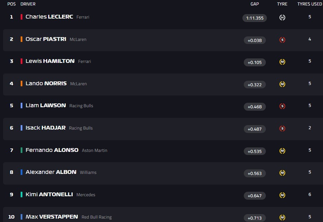The width and height of the screenshot is (323, 222).
Task: Click the TYRES USED column header
Action: pyautogui.click(x=310, y=4)
